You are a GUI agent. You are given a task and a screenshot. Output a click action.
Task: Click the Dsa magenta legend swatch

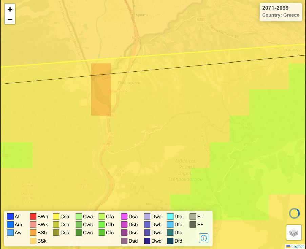[x=124, y=216]
